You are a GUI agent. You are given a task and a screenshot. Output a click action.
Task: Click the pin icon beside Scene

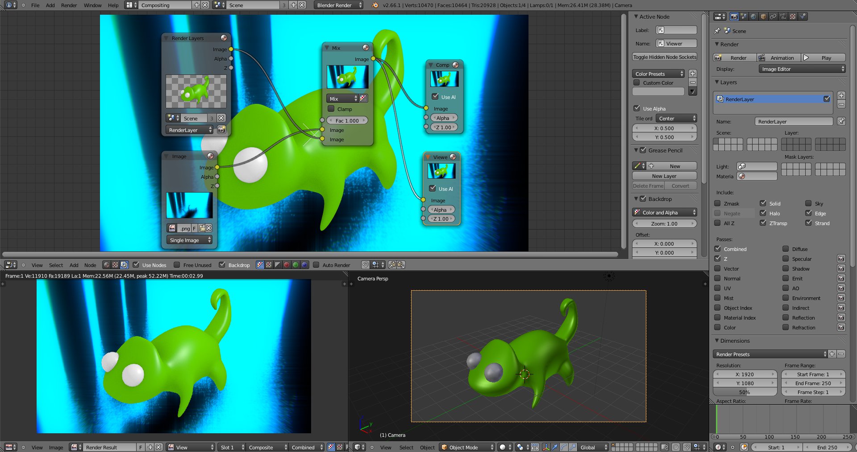[717, 31]
